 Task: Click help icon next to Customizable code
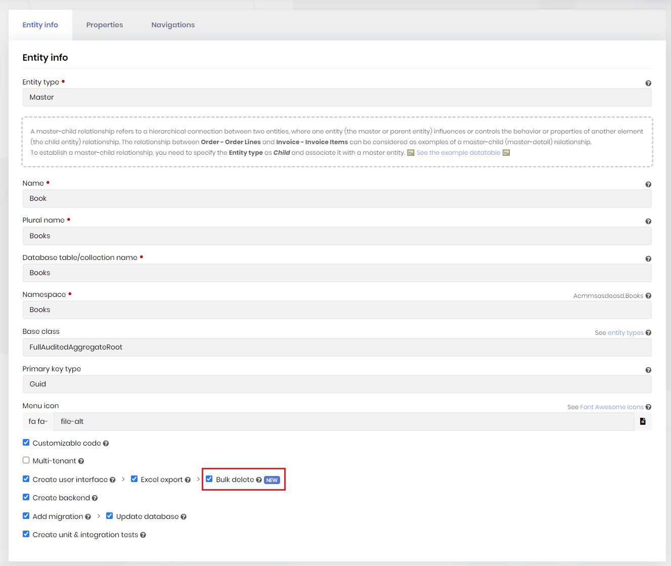pyautogui.click(x=106, y=444)
